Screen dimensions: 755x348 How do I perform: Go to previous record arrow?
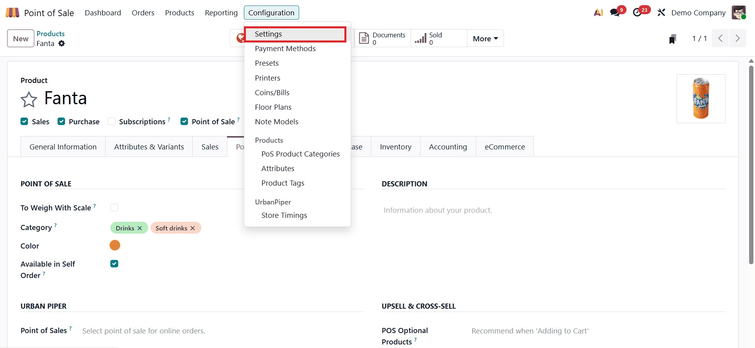point(720,39)
